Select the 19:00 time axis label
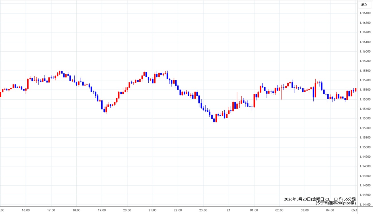373x214 pixels. pyautogui.click(x=102, y=210)
